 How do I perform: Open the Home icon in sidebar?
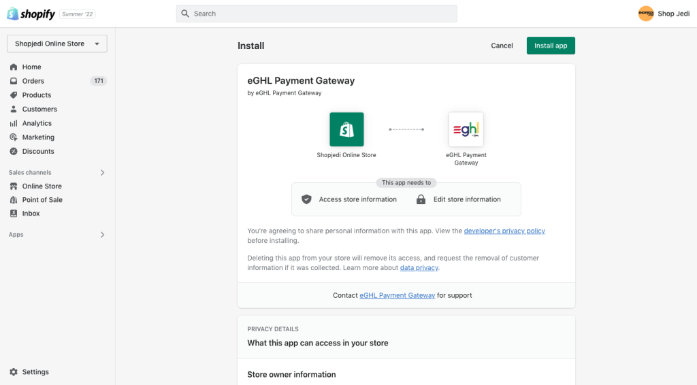click(x=14, y=67)
